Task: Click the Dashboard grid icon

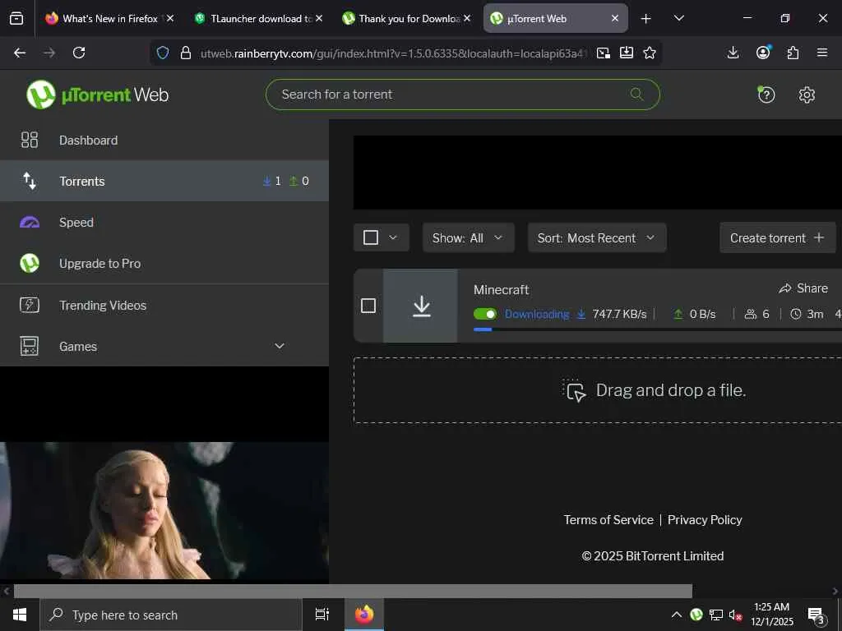Action: [29, 140]
